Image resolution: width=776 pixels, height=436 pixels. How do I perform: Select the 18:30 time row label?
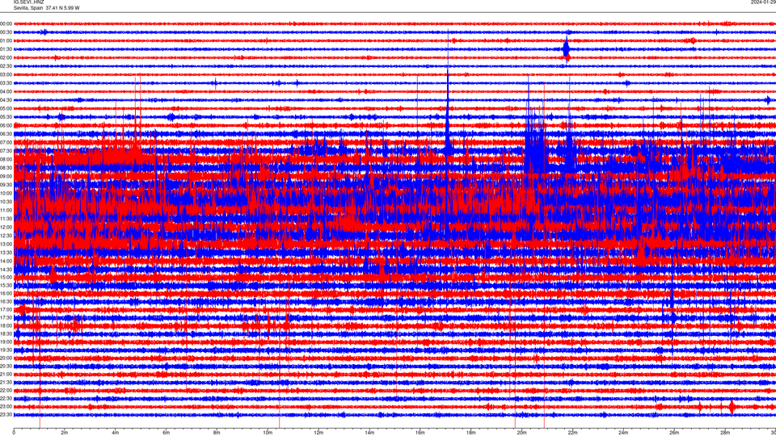click(x=6, y=334)
